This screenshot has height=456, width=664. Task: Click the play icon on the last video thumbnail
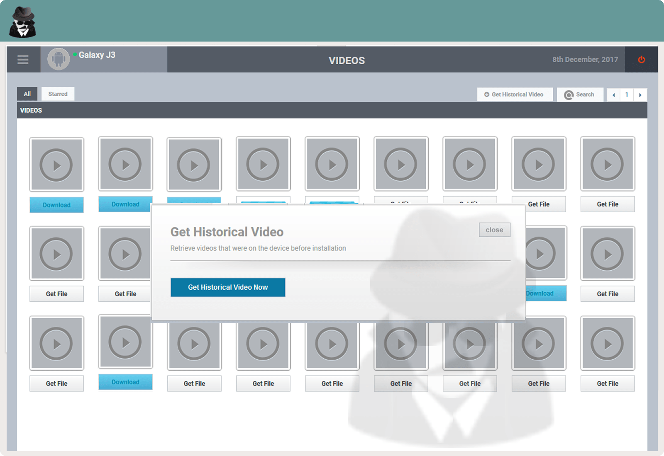[x=607, y=343]
